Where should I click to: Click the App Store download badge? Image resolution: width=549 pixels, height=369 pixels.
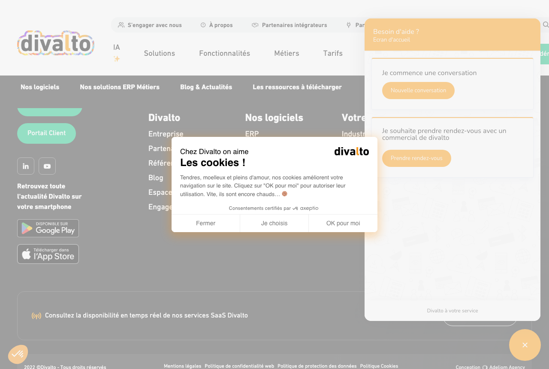click(x=48, y=254)
